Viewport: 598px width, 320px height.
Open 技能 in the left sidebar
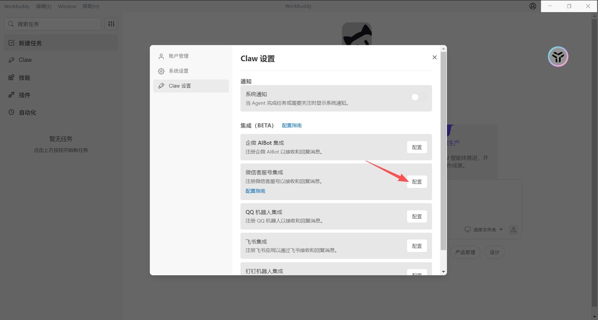61,77
